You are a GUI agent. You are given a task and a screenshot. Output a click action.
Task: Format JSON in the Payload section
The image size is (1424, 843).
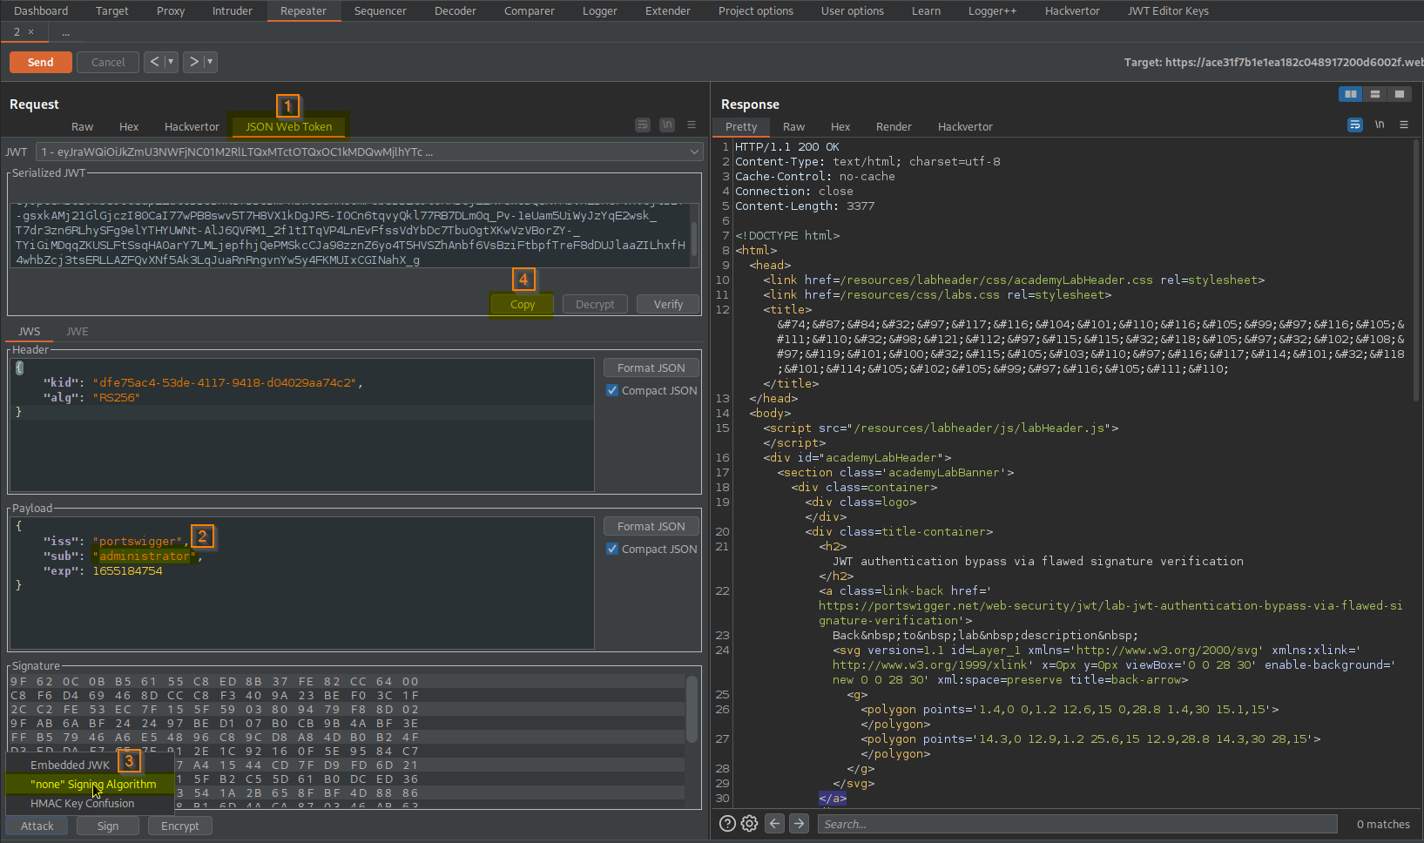(651, 526)
